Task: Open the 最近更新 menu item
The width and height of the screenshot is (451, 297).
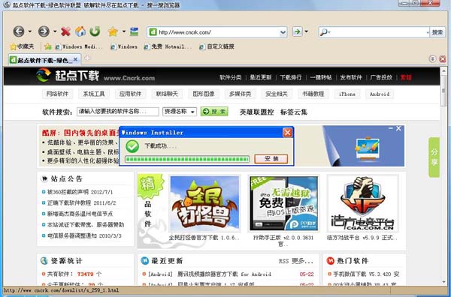Action: point(261,77)
